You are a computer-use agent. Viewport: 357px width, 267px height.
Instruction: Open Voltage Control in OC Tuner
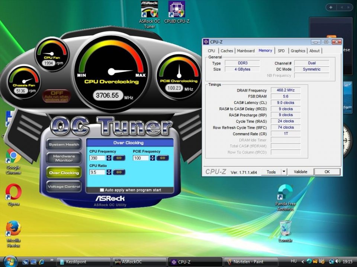pos(64,187)
